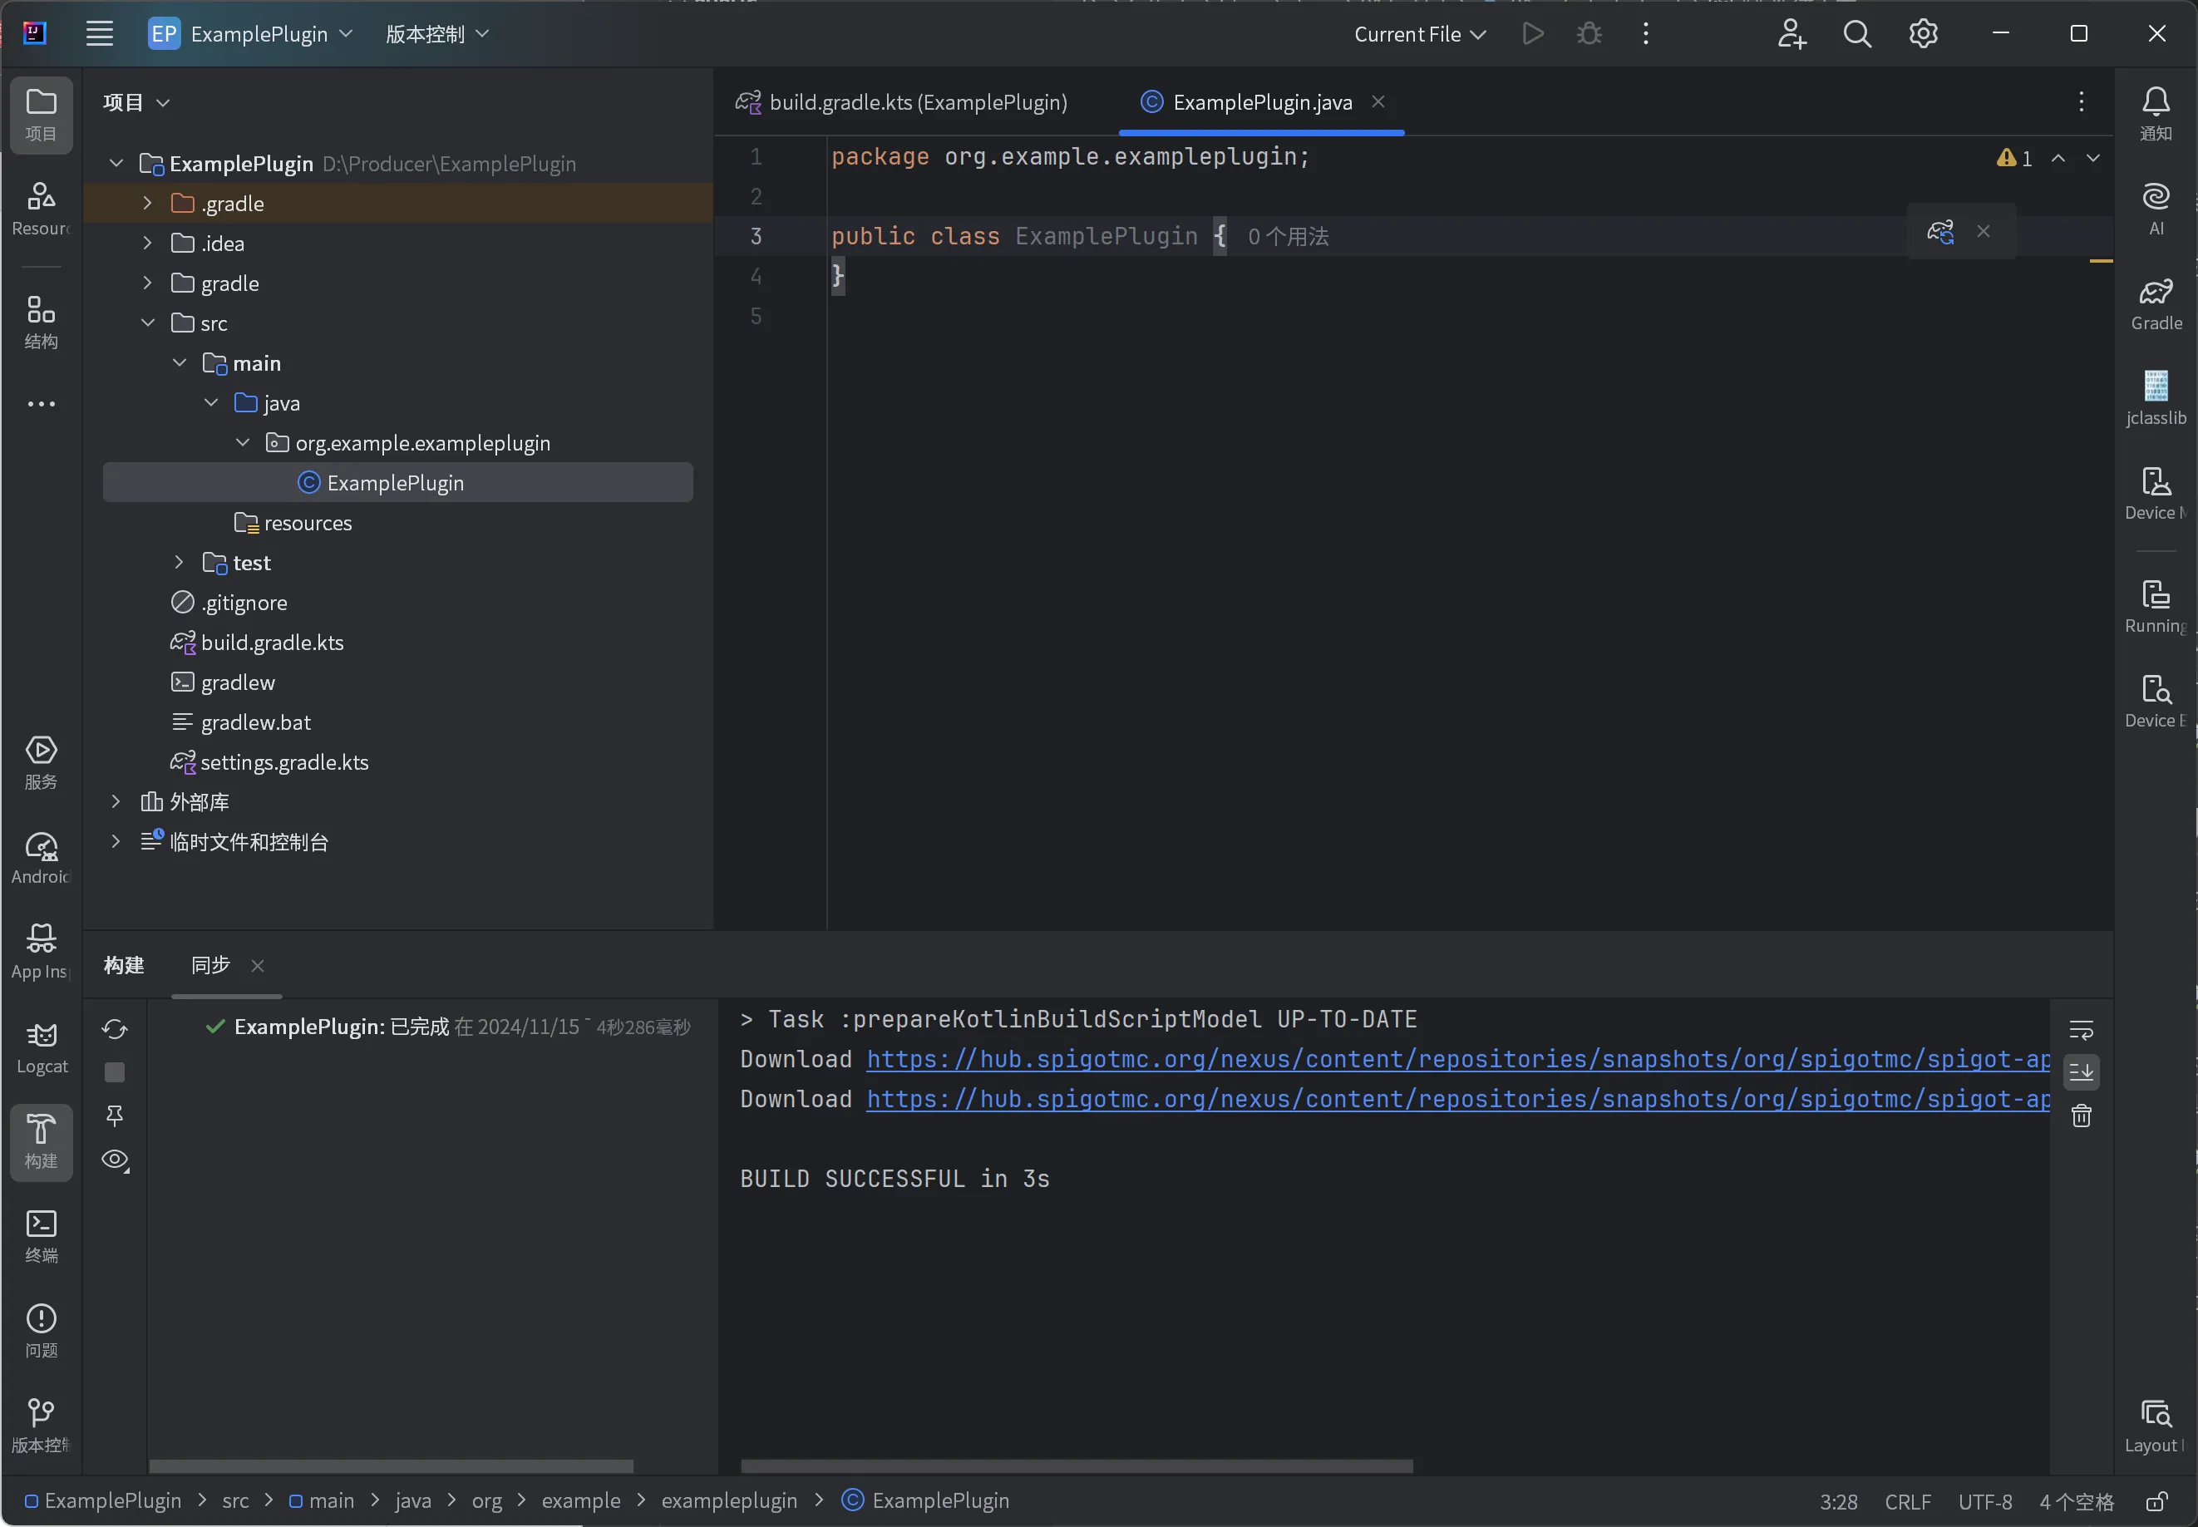Open the Build tool window hammer icon
The image size is (2198, 1527).
[41, 1142]
